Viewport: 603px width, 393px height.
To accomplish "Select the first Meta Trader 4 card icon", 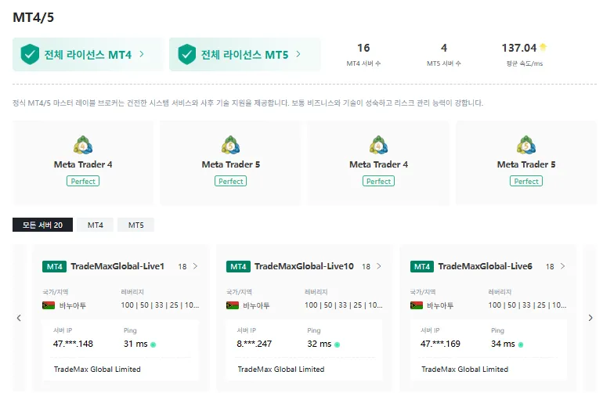I will 83,146.
